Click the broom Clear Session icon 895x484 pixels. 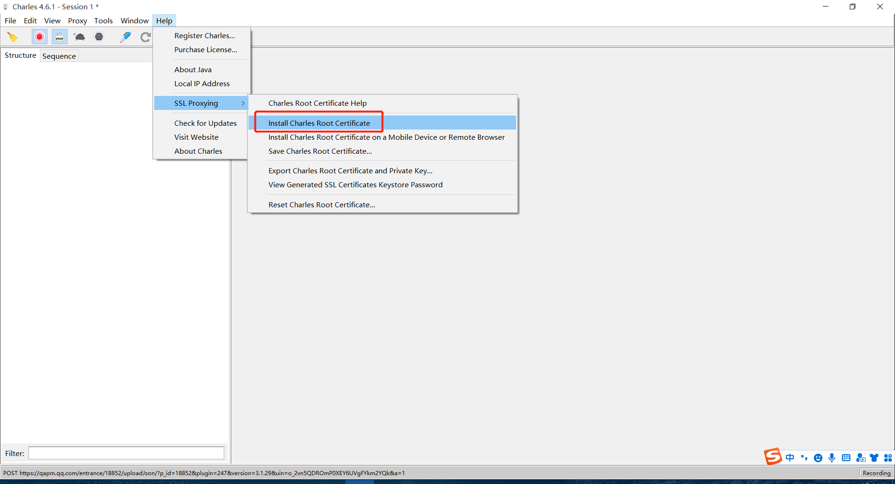tap(13, 37)
